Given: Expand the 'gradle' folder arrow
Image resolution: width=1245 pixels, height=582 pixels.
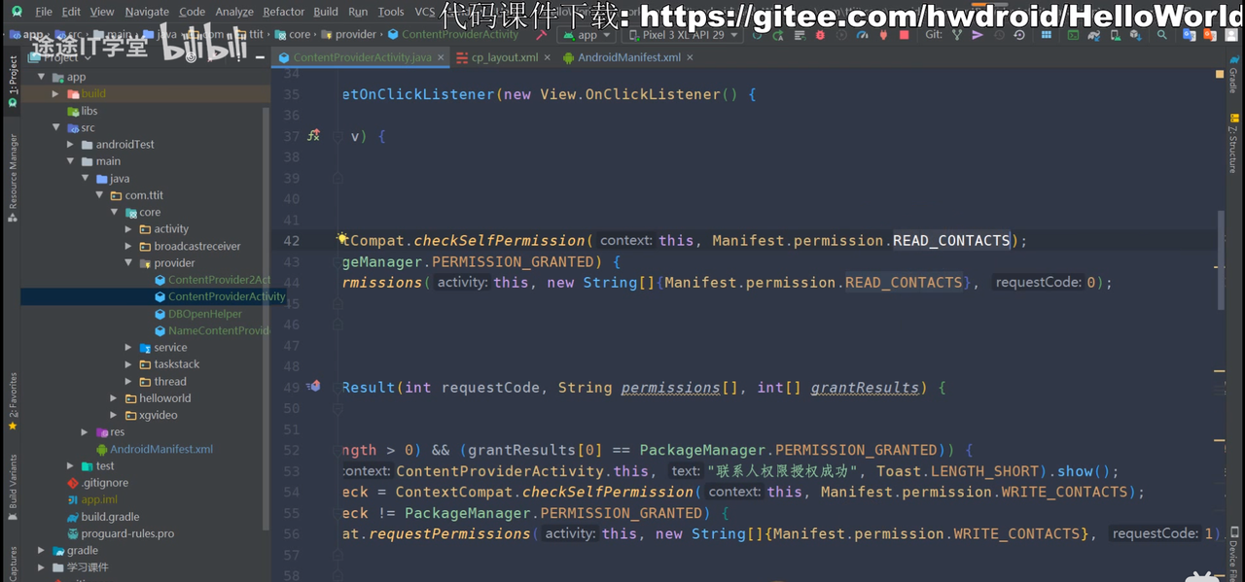Looking at the screenshot, I should pos(41,550).
